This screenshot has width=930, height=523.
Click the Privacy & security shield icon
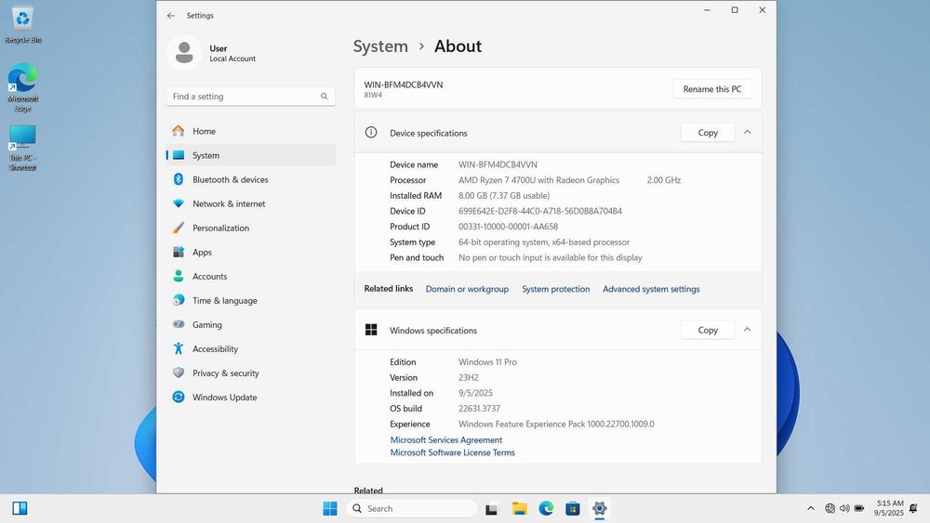pos(178,373)
